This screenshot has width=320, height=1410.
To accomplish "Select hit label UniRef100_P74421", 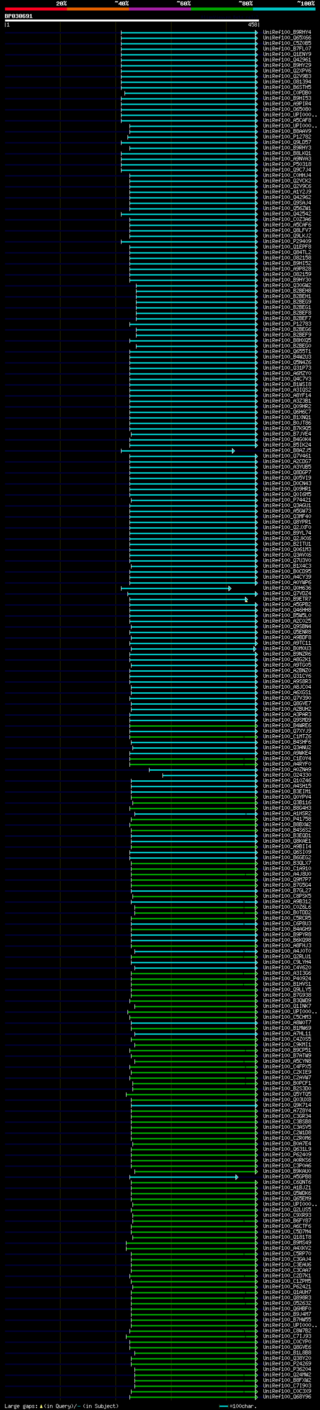I will pyautogui.click(x=286, y=500).
